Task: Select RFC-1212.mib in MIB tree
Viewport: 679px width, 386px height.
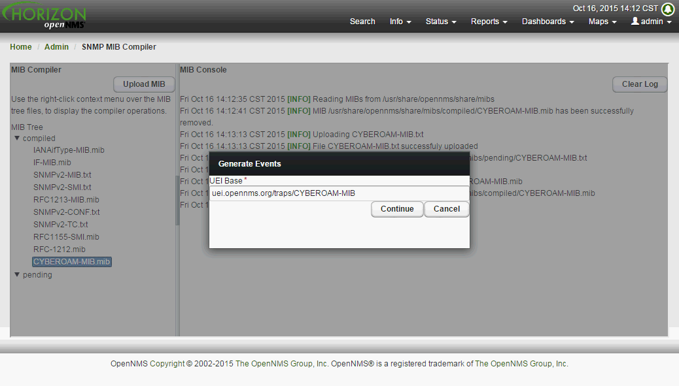Action: tap(60, 249)
